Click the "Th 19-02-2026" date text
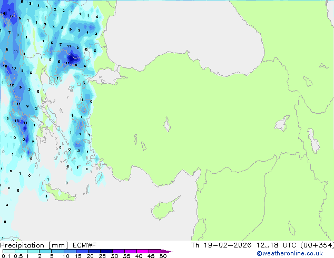 221,245
